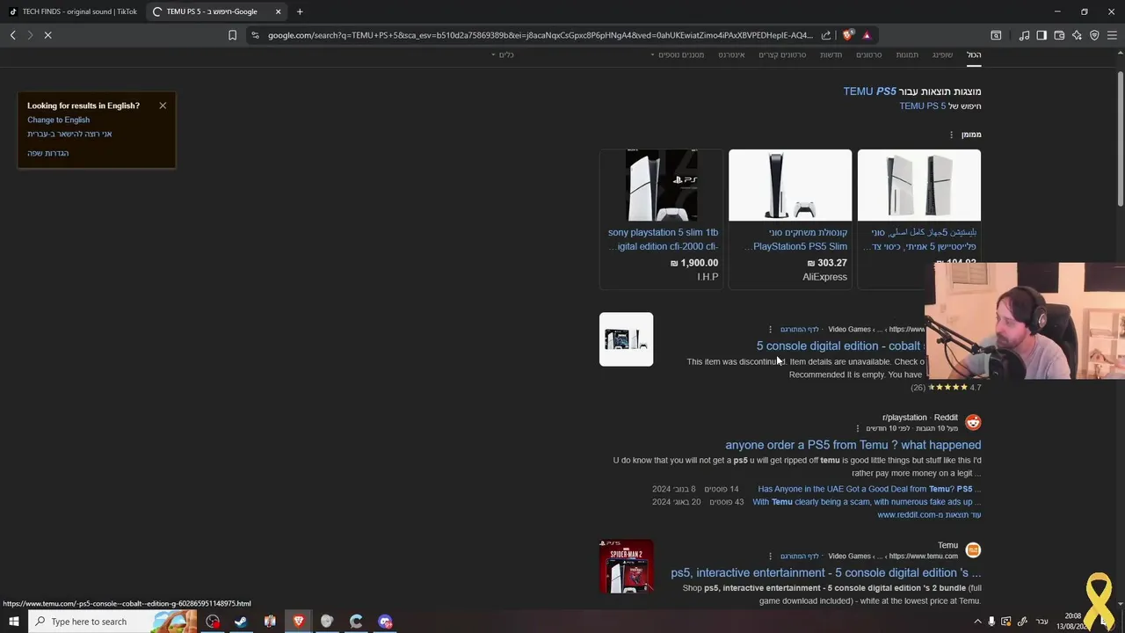Open Brave Shields lion icon
This screenshot has width=1125, height=633.
[847, 35]
